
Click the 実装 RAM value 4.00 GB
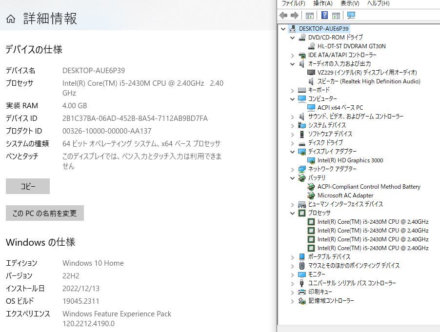(75, 106)
